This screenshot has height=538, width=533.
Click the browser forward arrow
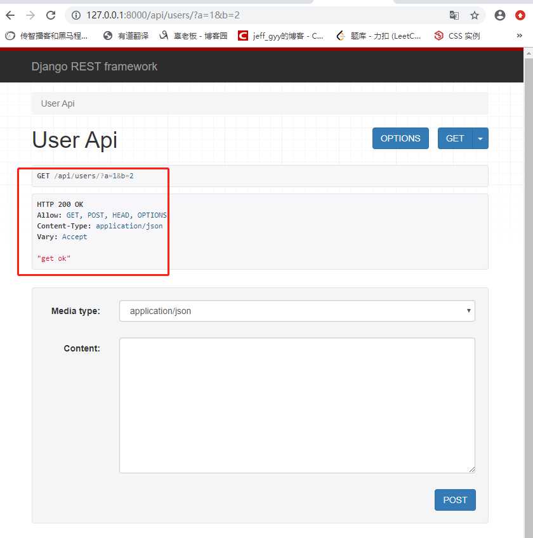30,15
